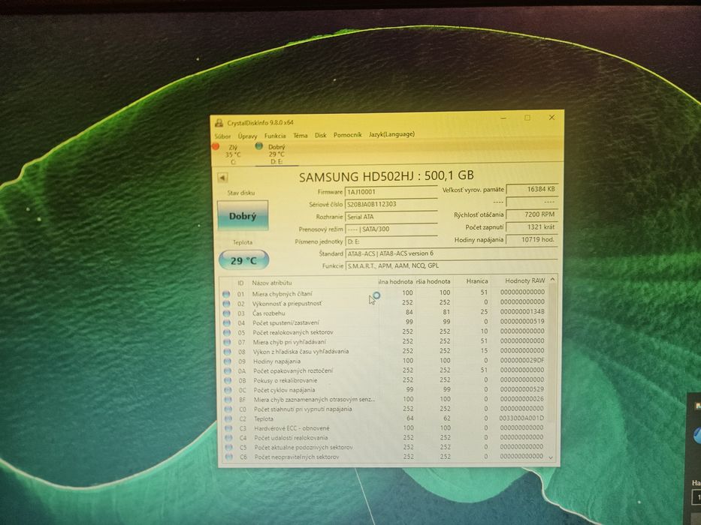Click status icon for attribute 0A
This screenshot has width=701, height=525.
pyautogui.click(x=228, y=371)
